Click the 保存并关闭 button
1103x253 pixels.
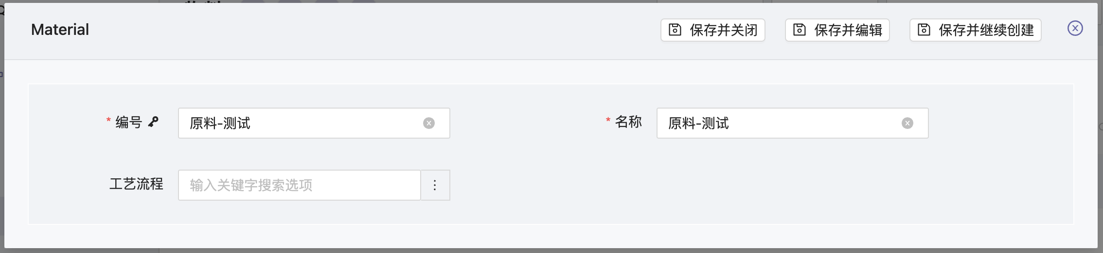712,30
